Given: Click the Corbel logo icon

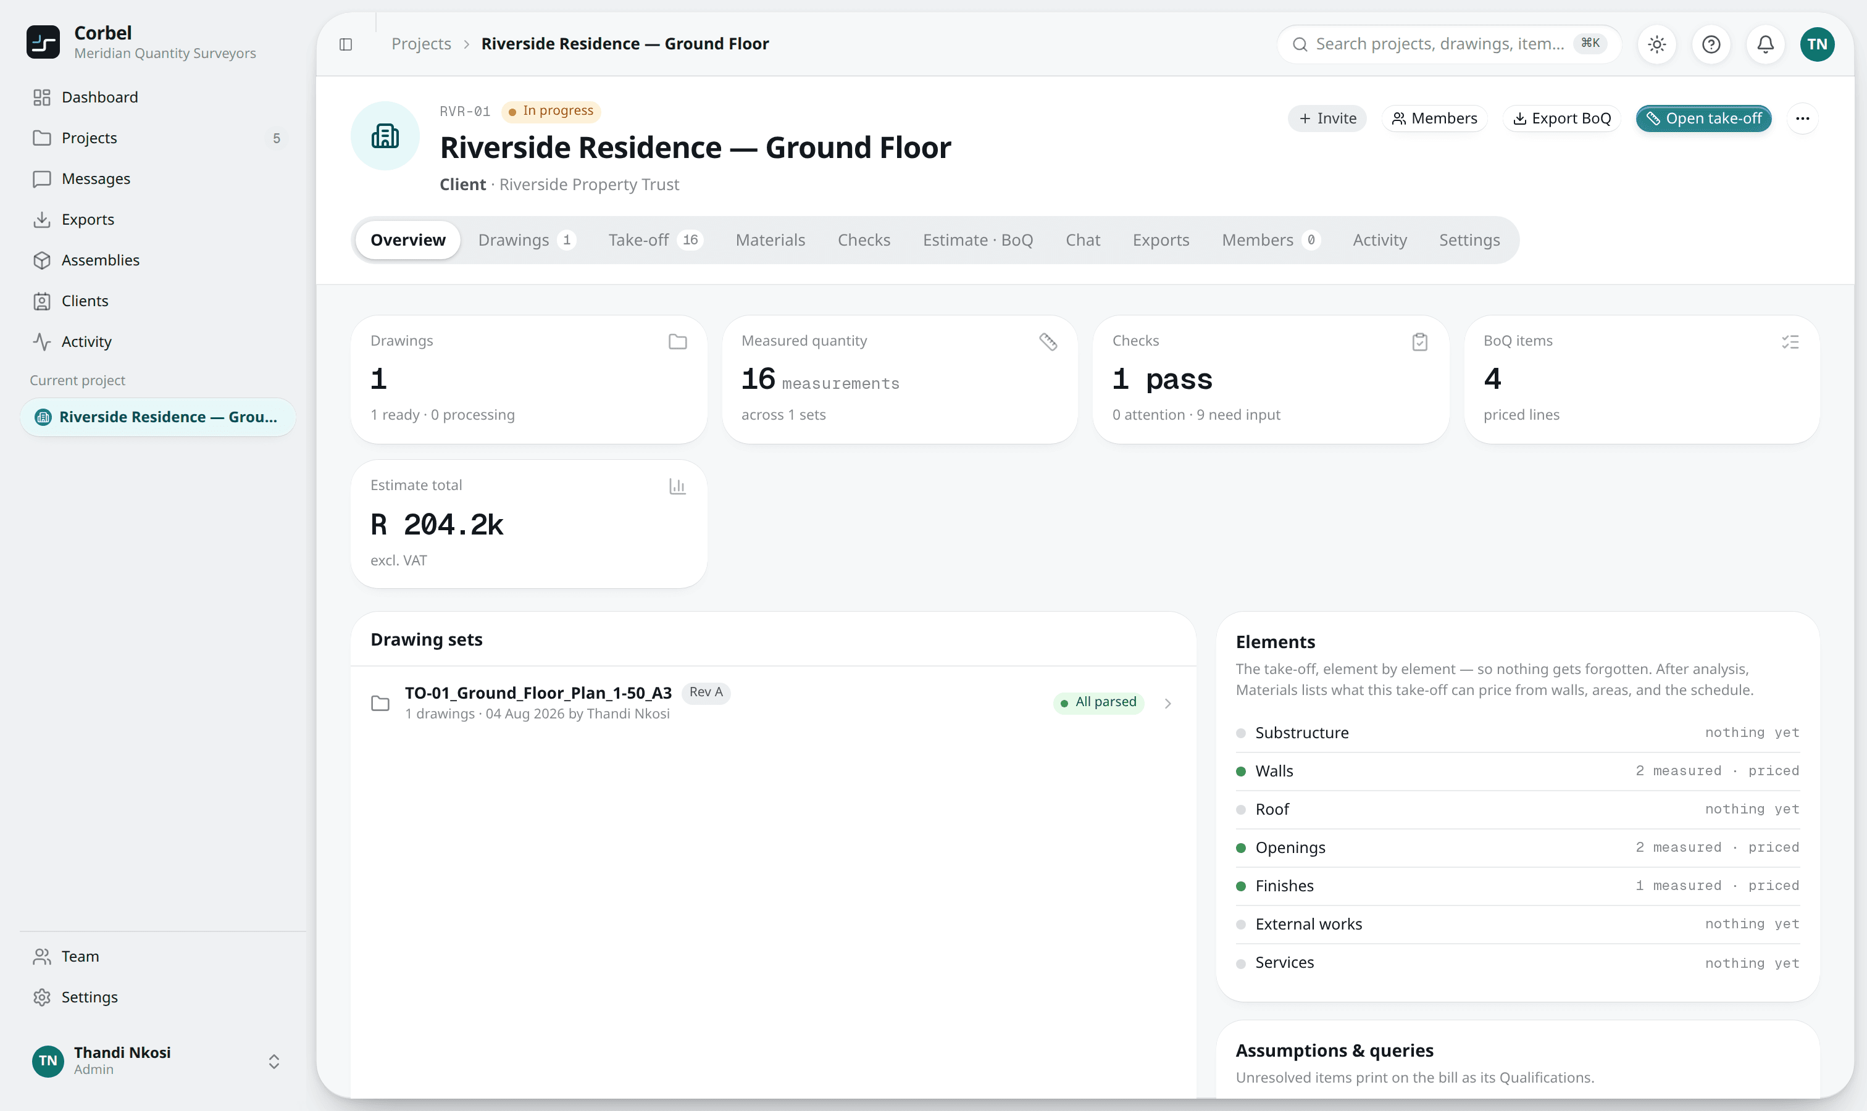Looking at the screenshot, I should coord(43,42).
